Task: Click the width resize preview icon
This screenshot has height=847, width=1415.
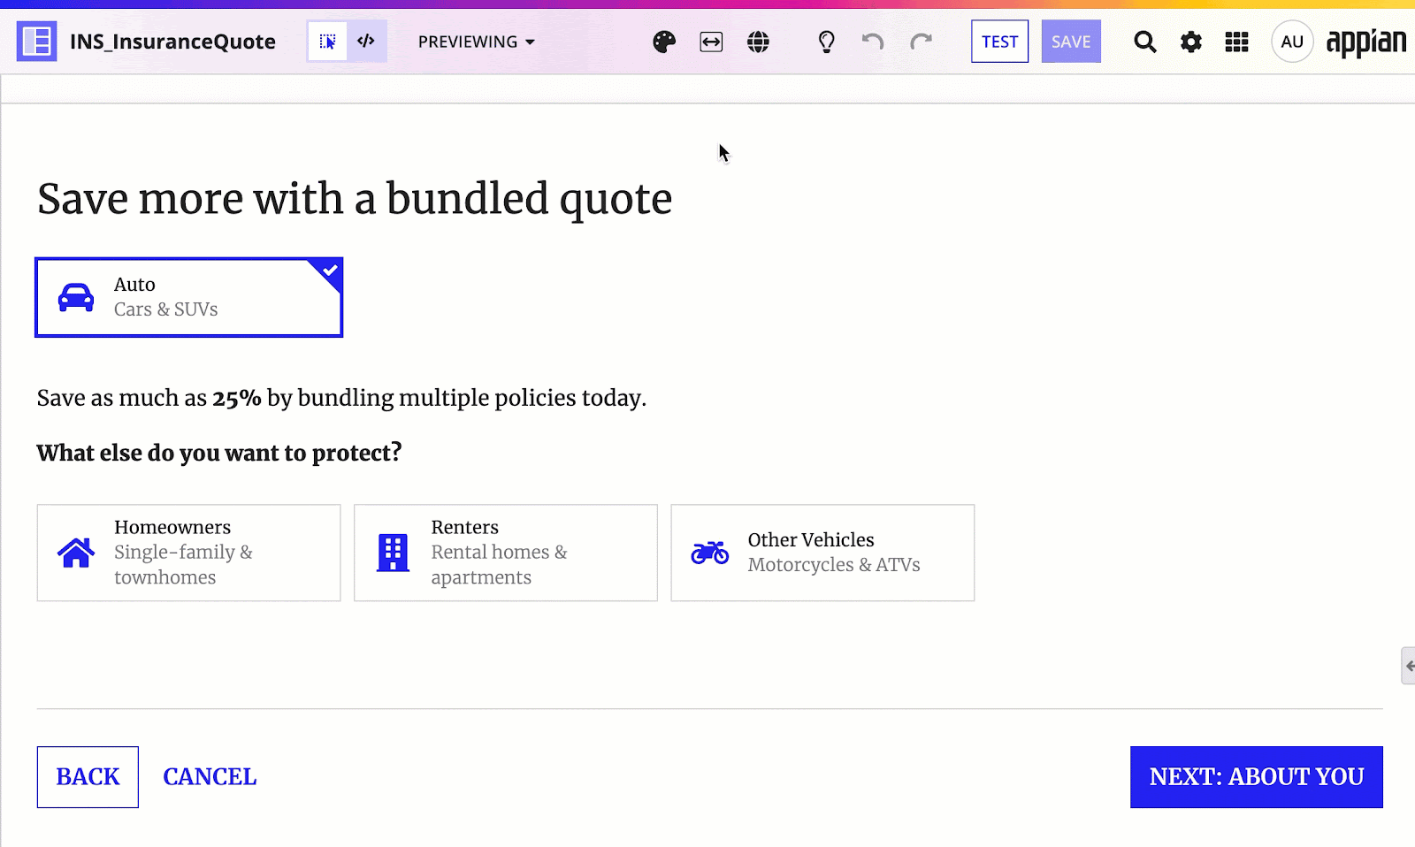Action: pyautogui.click(x=711, y=42)
